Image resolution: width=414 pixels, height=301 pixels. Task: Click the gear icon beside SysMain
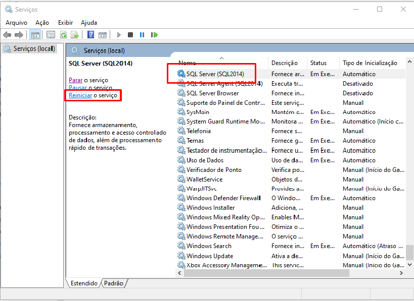[x=181, y=112]
